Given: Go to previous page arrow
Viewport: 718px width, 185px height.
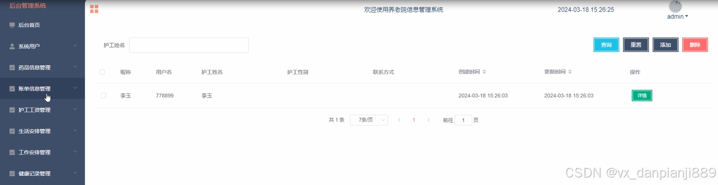Looking at the screenshot, I should (399, 120).
